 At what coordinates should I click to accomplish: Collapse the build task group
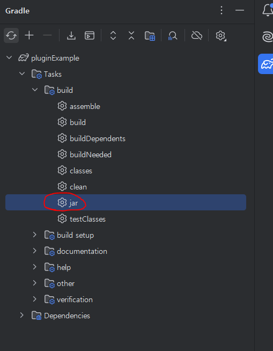coord(35,90)
